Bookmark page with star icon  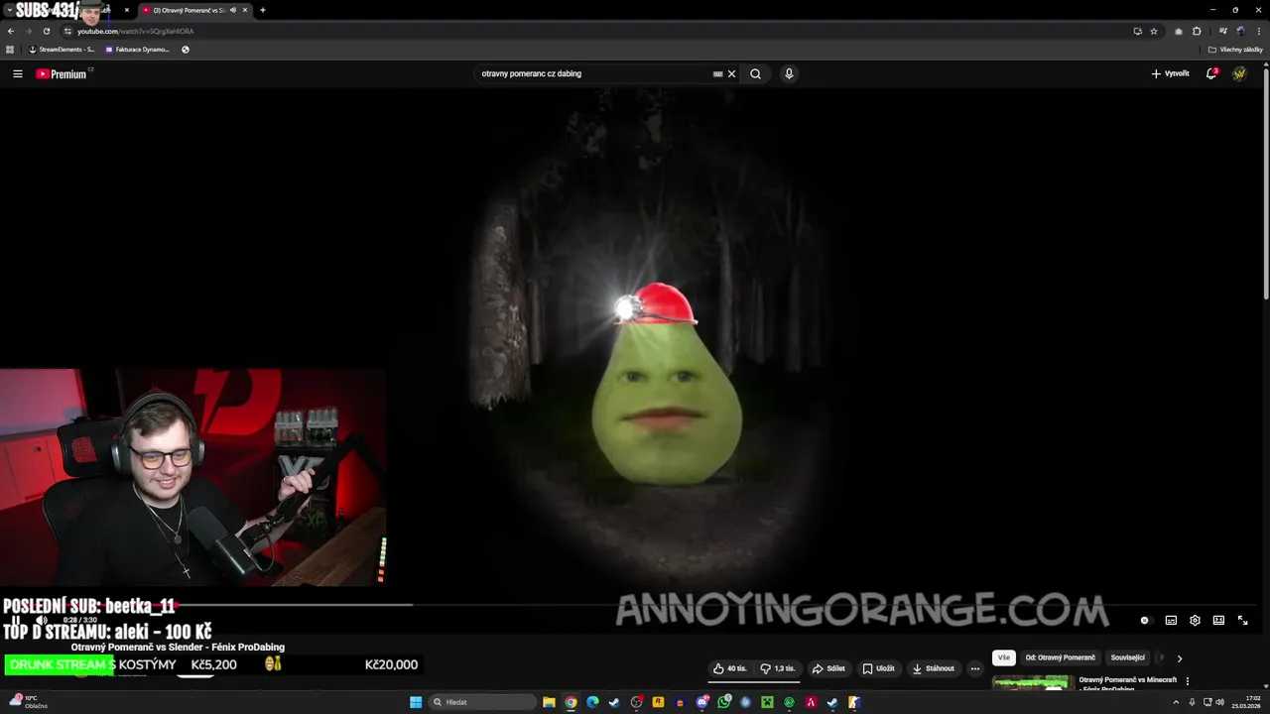[x=1154, y=31]
